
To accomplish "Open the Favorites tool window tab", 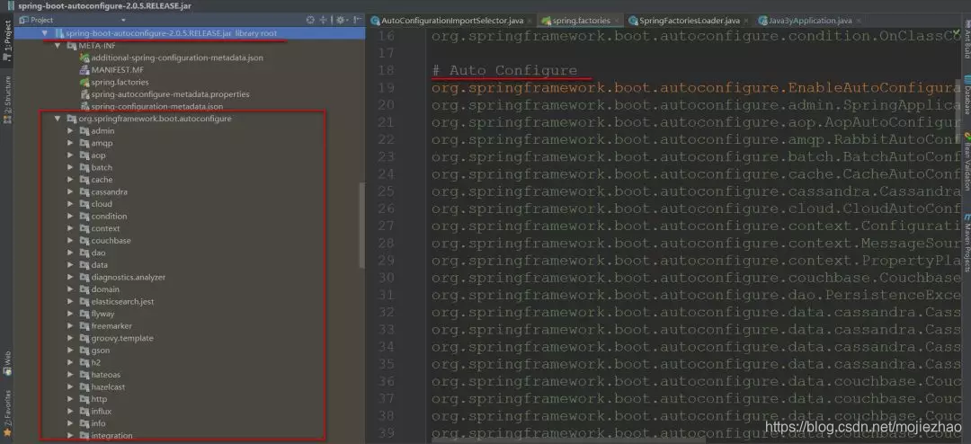I will click(x=7, y=412).
